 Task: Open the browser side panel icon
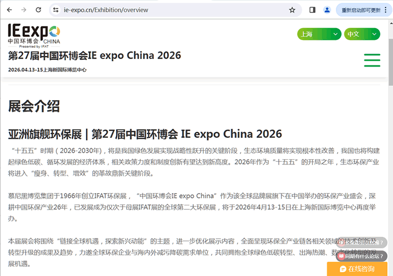[313, 10]
